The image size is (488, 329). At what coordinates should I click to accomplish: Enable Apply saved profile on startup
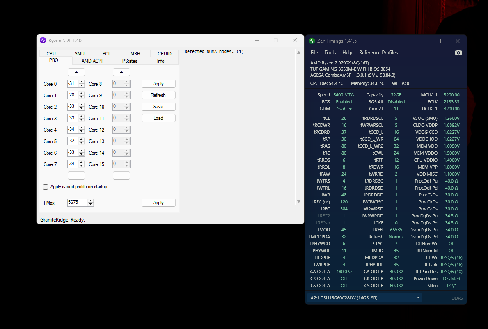click(x=46, y=187)
